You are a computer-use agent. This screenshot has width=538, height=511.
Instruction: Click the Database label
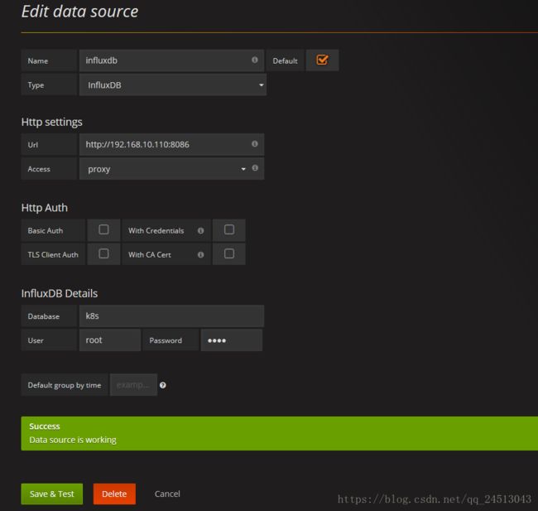pos(44,316)
